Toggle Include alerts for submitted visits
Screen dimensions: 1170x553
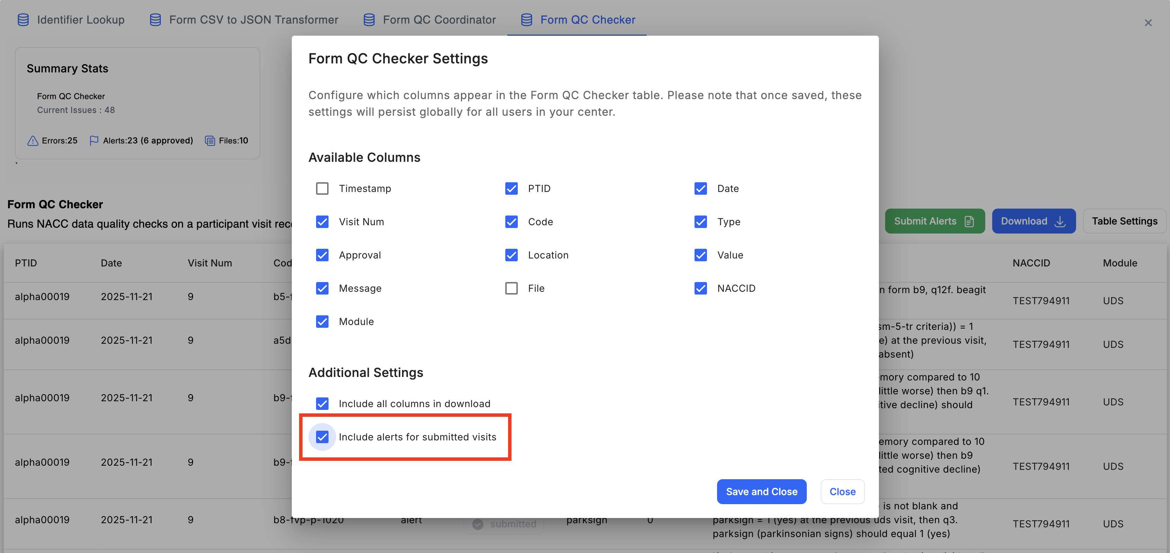[x=322, y=437]
